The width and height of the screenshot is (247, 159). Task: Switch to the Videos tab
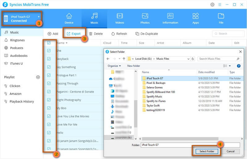(120, 19)
